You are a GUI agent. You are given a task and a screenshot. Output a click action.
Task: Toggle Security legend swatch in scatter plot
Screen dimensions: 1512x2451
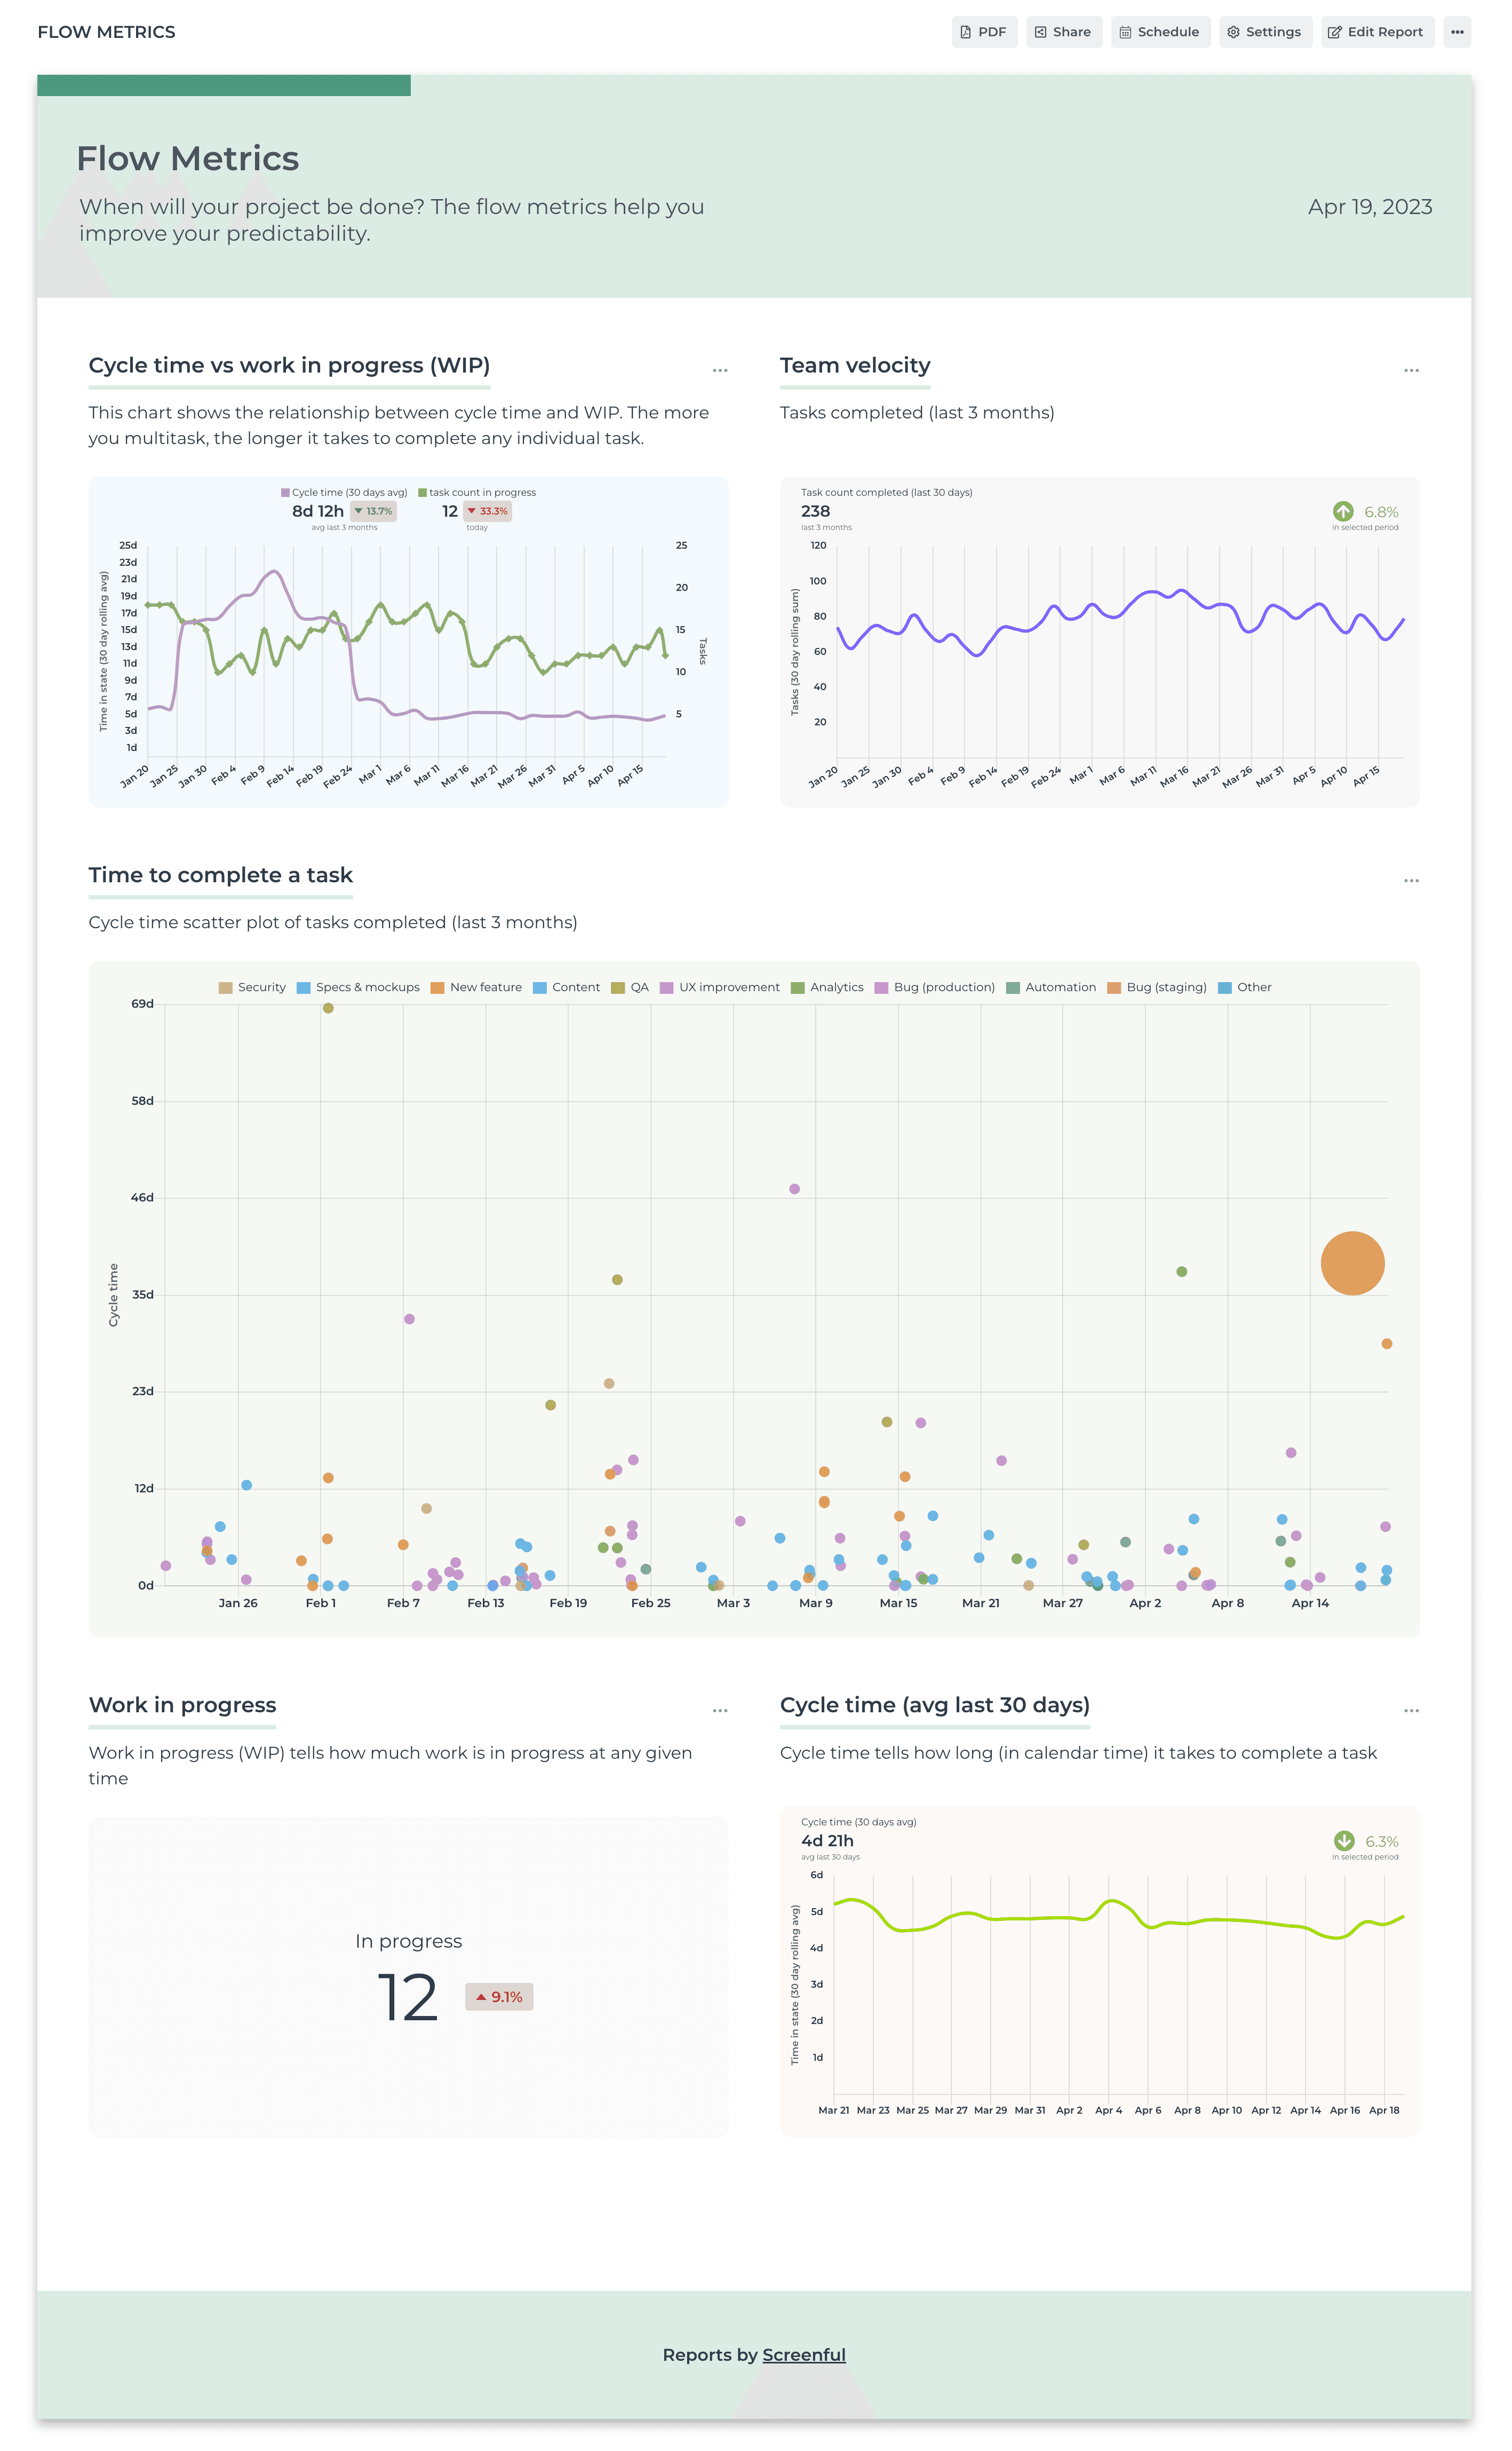click(225, 987)
